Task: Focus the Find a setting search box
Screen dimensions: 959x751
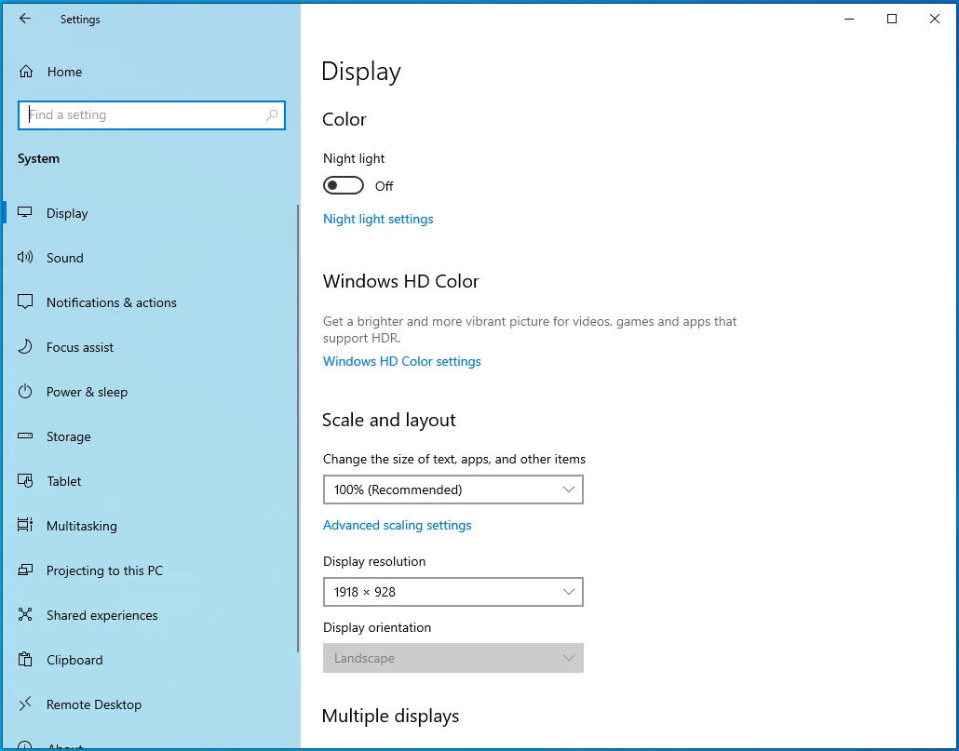Action: point(152,114)
